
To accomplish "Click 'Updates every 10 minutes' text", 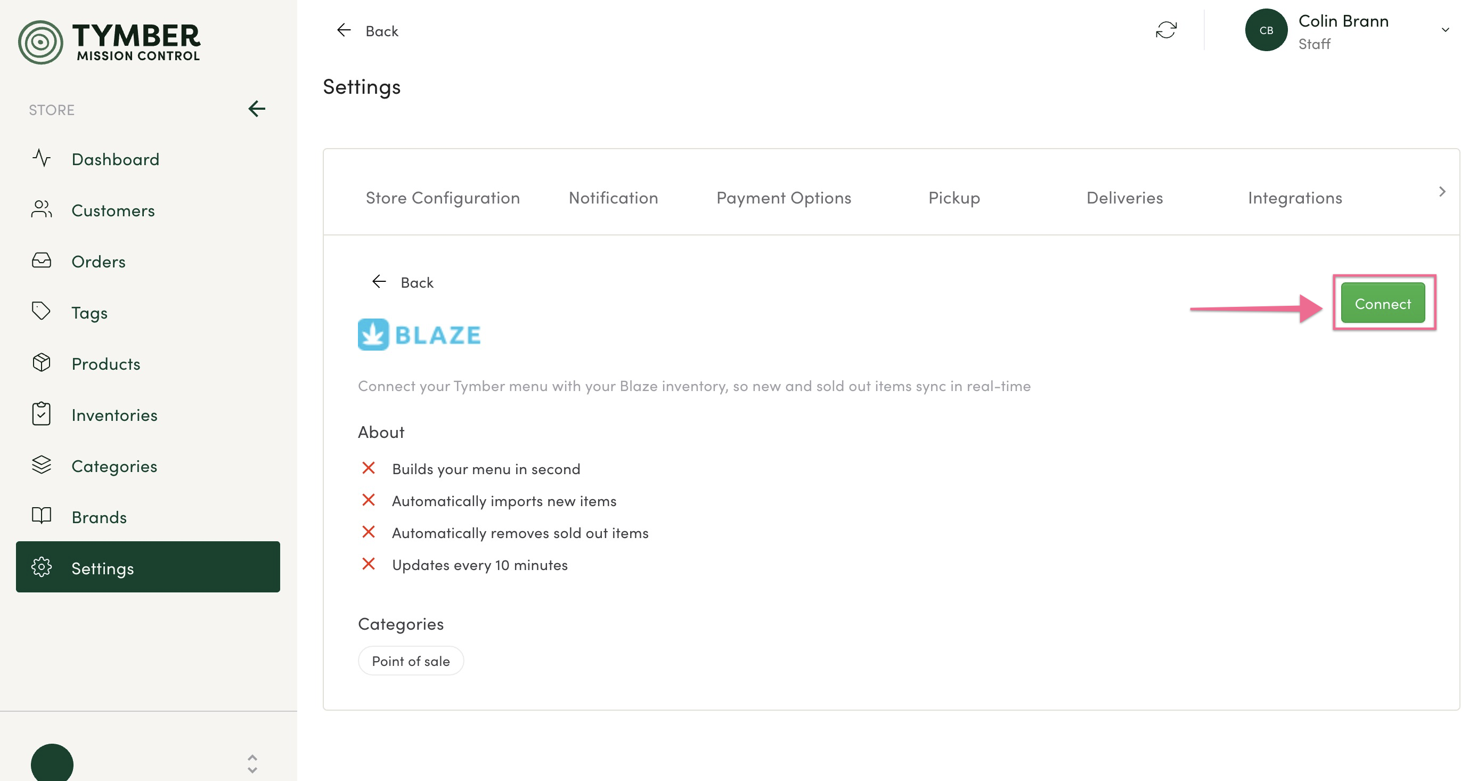I will (479, 565).
